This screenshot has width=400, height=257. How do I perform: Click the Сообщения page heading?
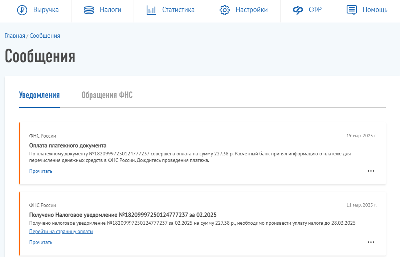(x=40, y=56)
